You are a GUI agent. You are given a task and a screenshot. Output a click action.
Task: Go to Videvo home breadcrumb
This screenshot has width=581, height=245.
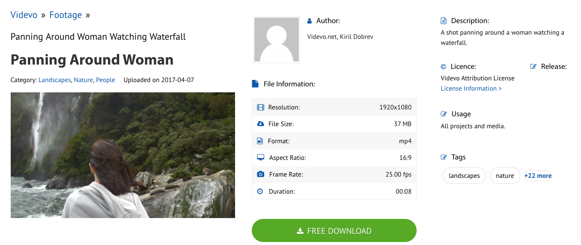(24, 15)
